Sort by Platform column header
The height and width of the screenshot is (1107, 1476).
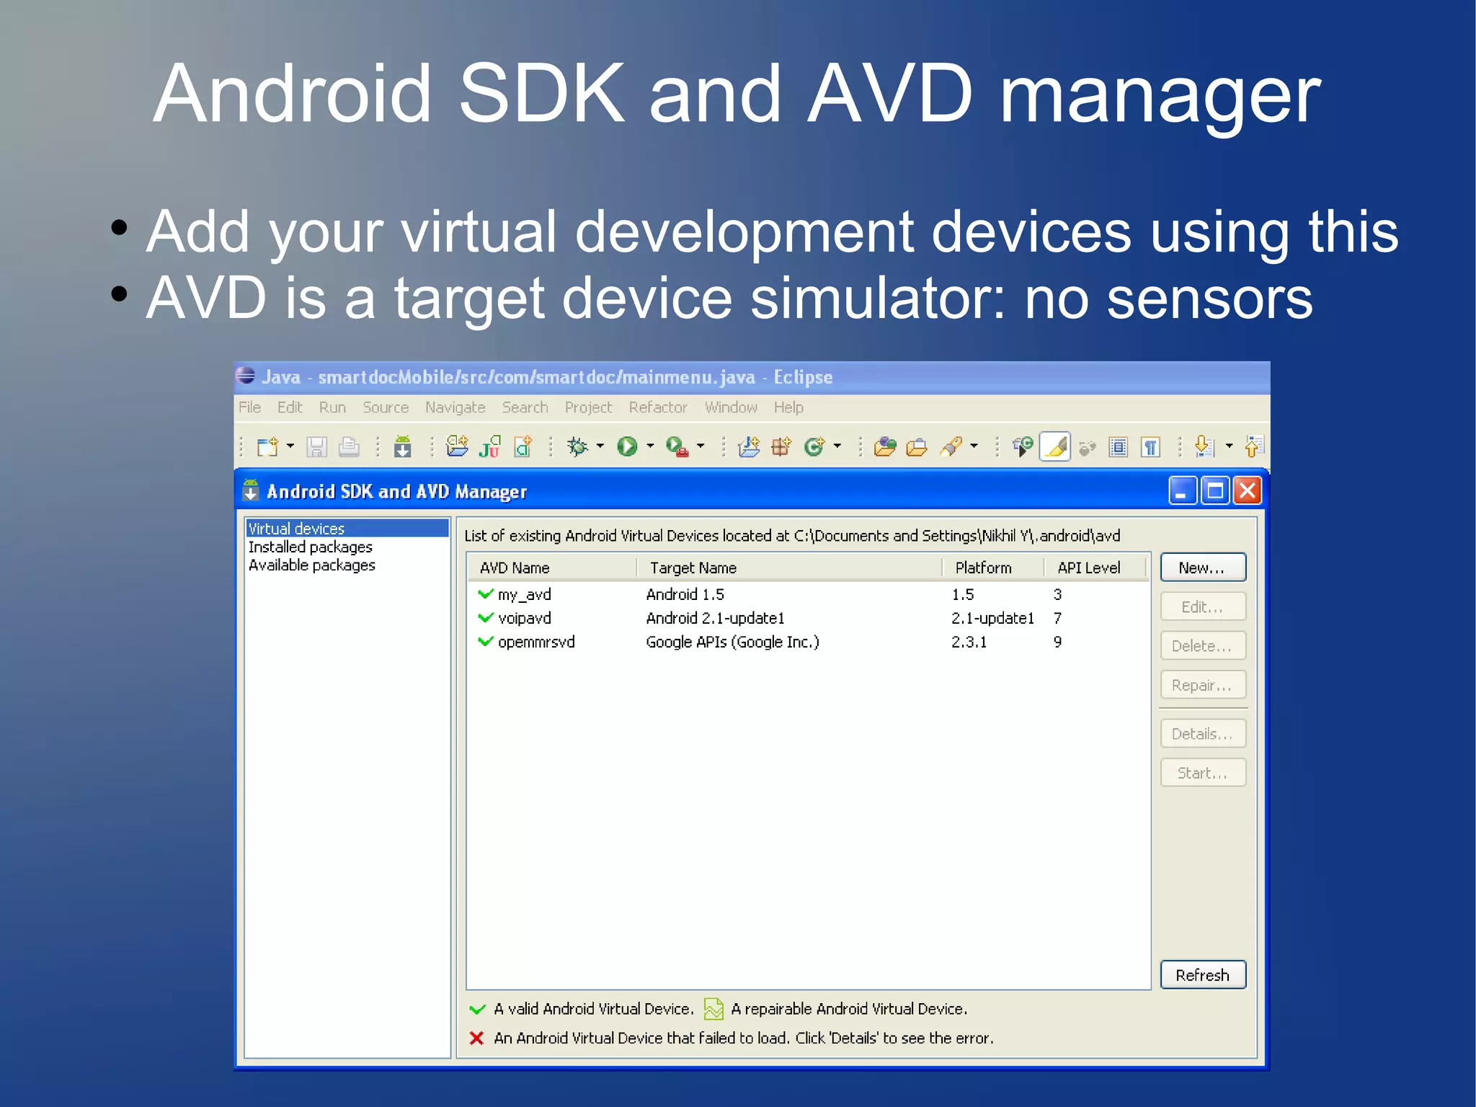[x=994, y=568]
